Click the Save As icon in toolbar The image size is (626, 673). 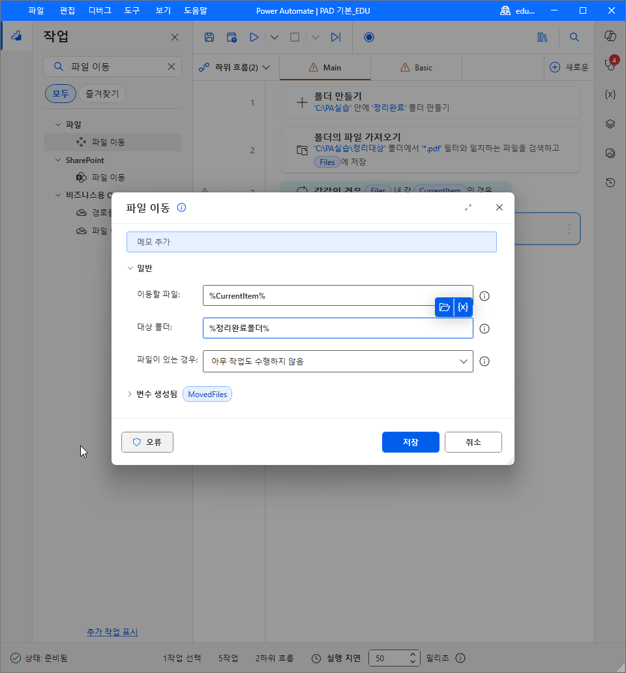[231, 37]
